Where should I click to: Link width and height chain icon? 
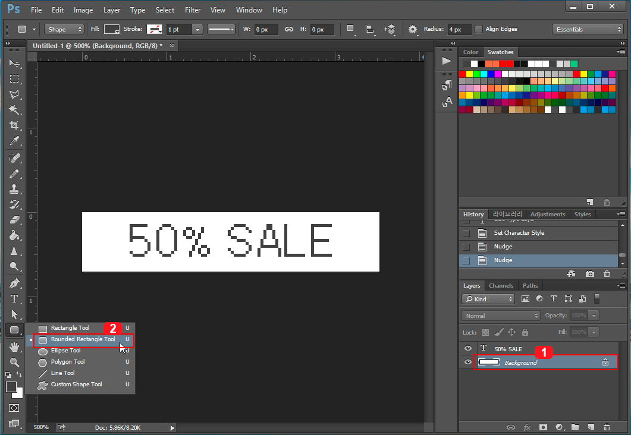point(289,29)
